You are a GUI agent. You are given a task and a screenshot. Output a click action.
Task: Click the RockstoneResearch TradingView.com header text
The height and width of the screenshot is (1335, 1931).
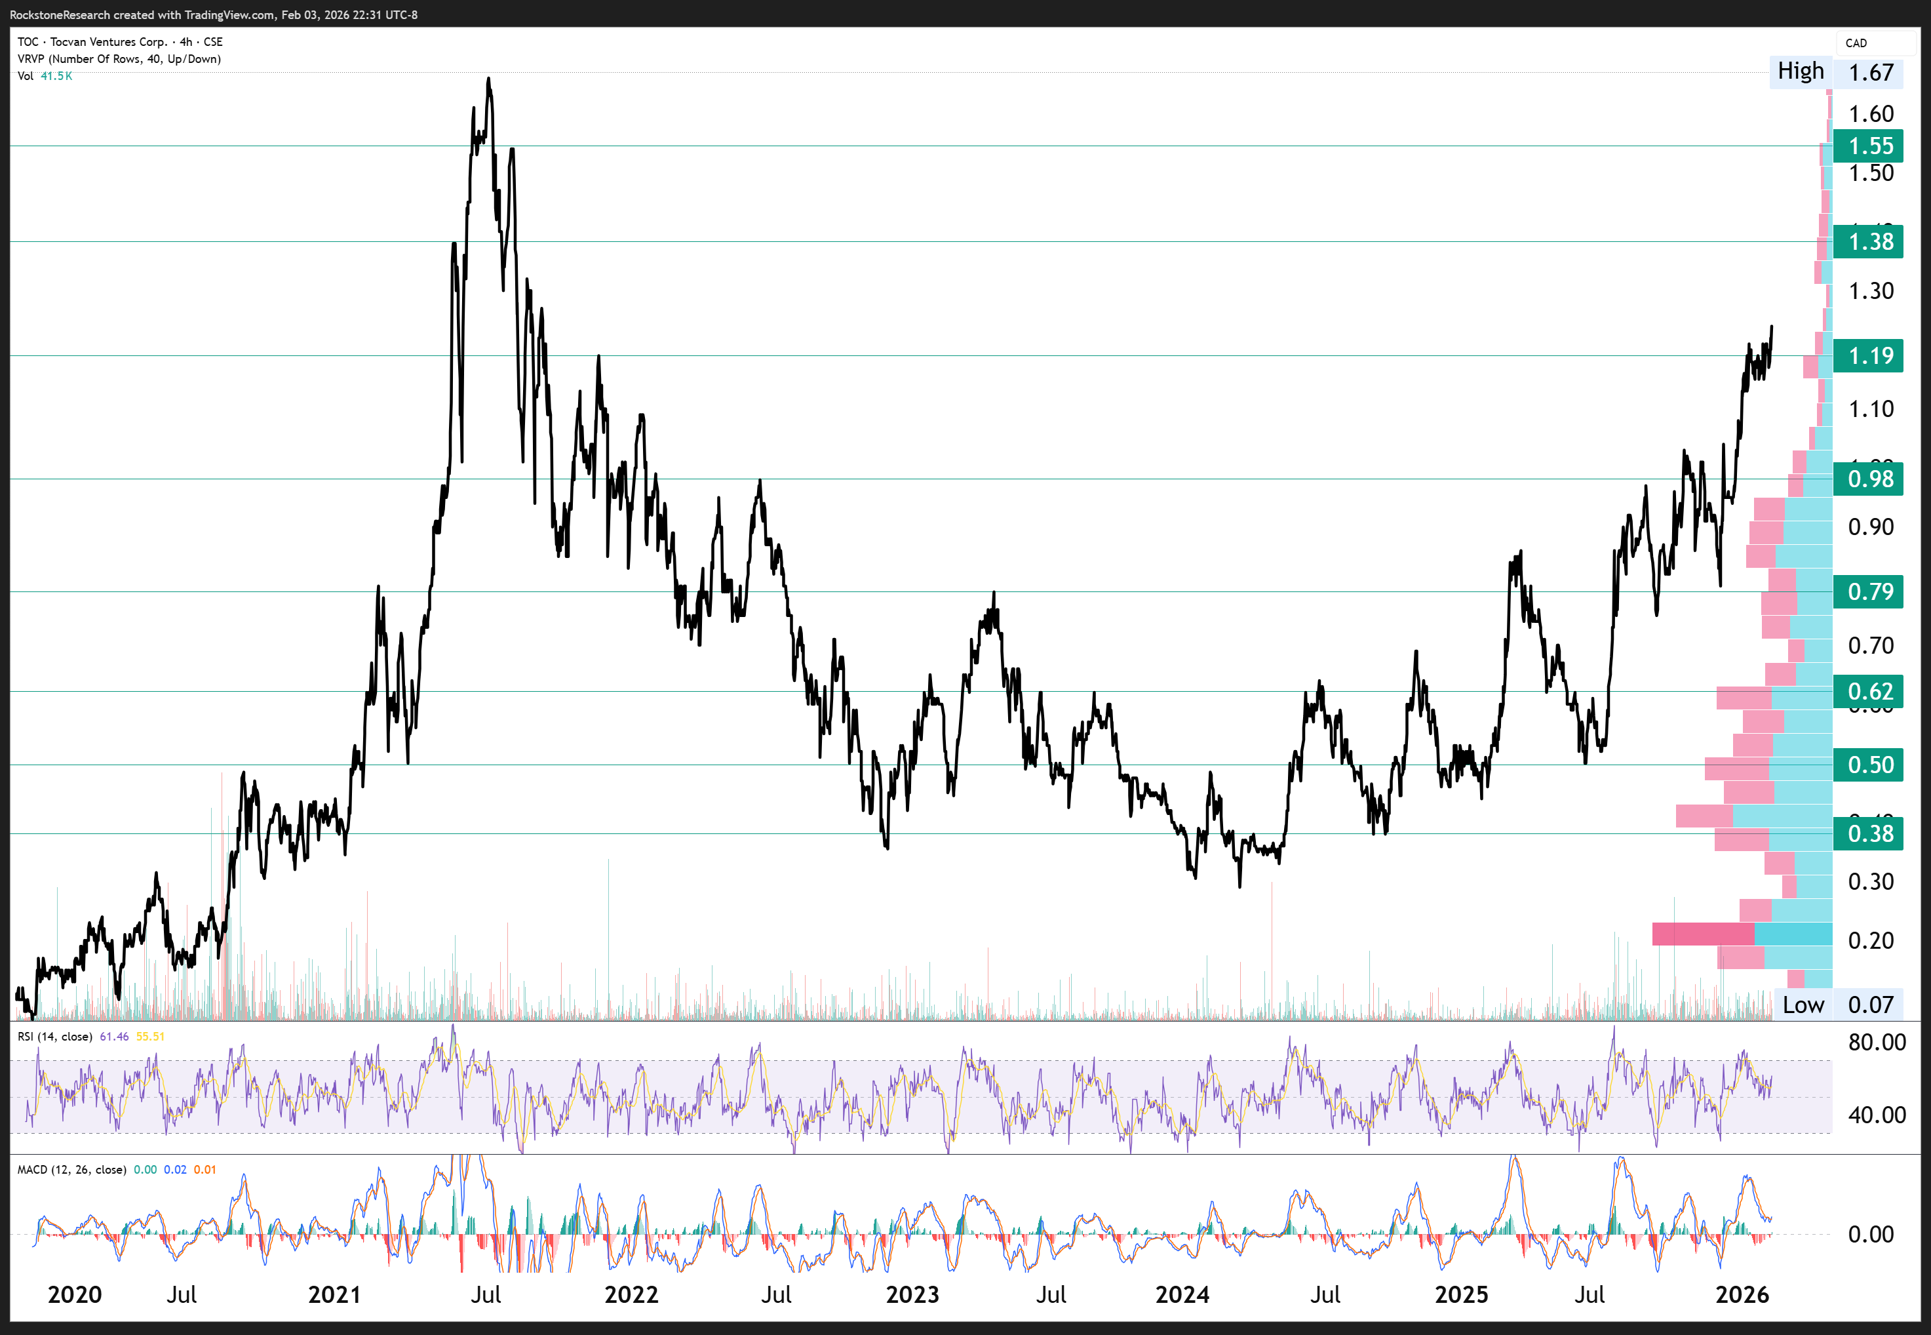(x=213, y=15)
